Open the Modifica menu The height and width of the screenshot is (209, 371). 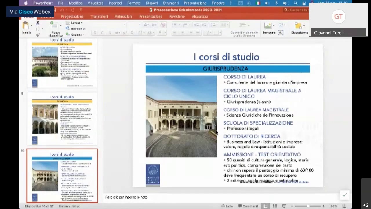click(x=75, y=3)
